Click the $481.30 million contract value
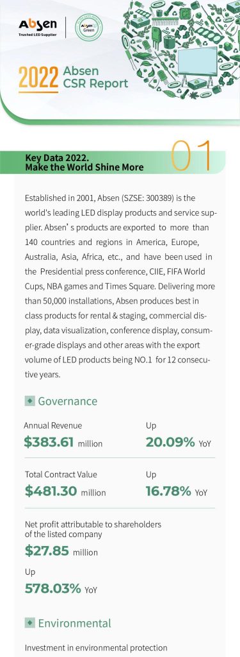The height and width of the screenshot is (657, 240). click(65, 491)
